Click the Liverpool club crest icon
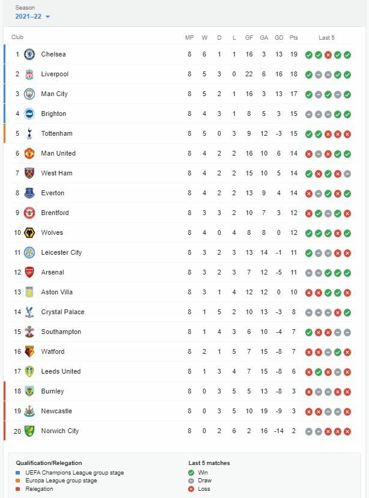The image size is (369, 498). 29,74
